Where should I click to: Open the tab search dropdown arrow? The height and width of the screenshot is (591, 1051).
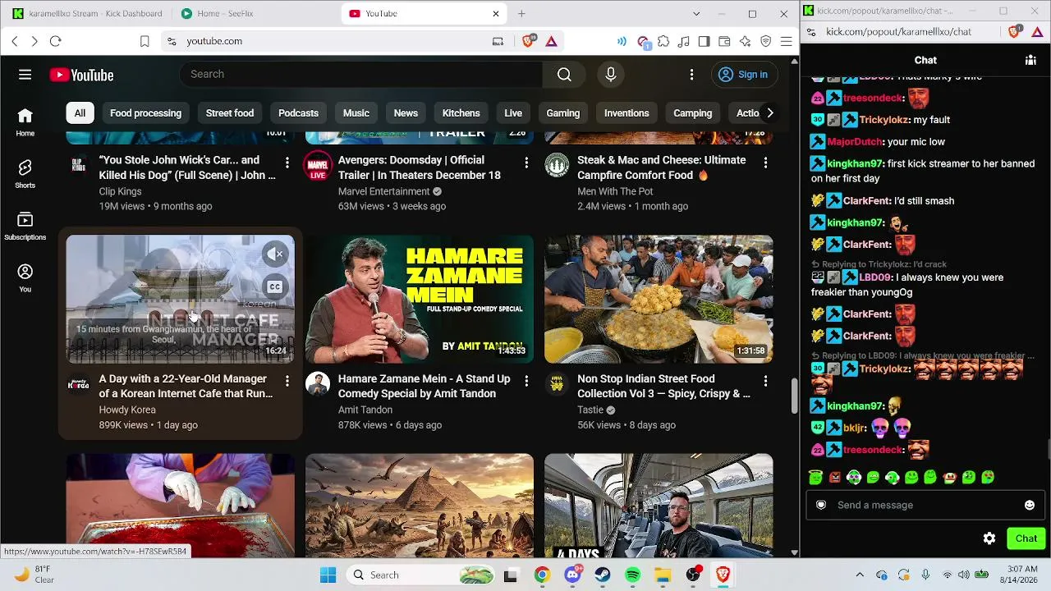coord(696,14)
